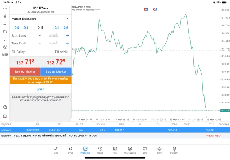Open the Quotes tab with arrows icon

click(x=56, y=150)
